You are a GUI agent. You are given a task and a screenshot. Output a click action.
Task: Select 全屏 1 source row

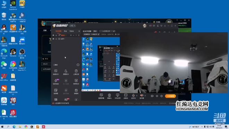click(66, 39)
